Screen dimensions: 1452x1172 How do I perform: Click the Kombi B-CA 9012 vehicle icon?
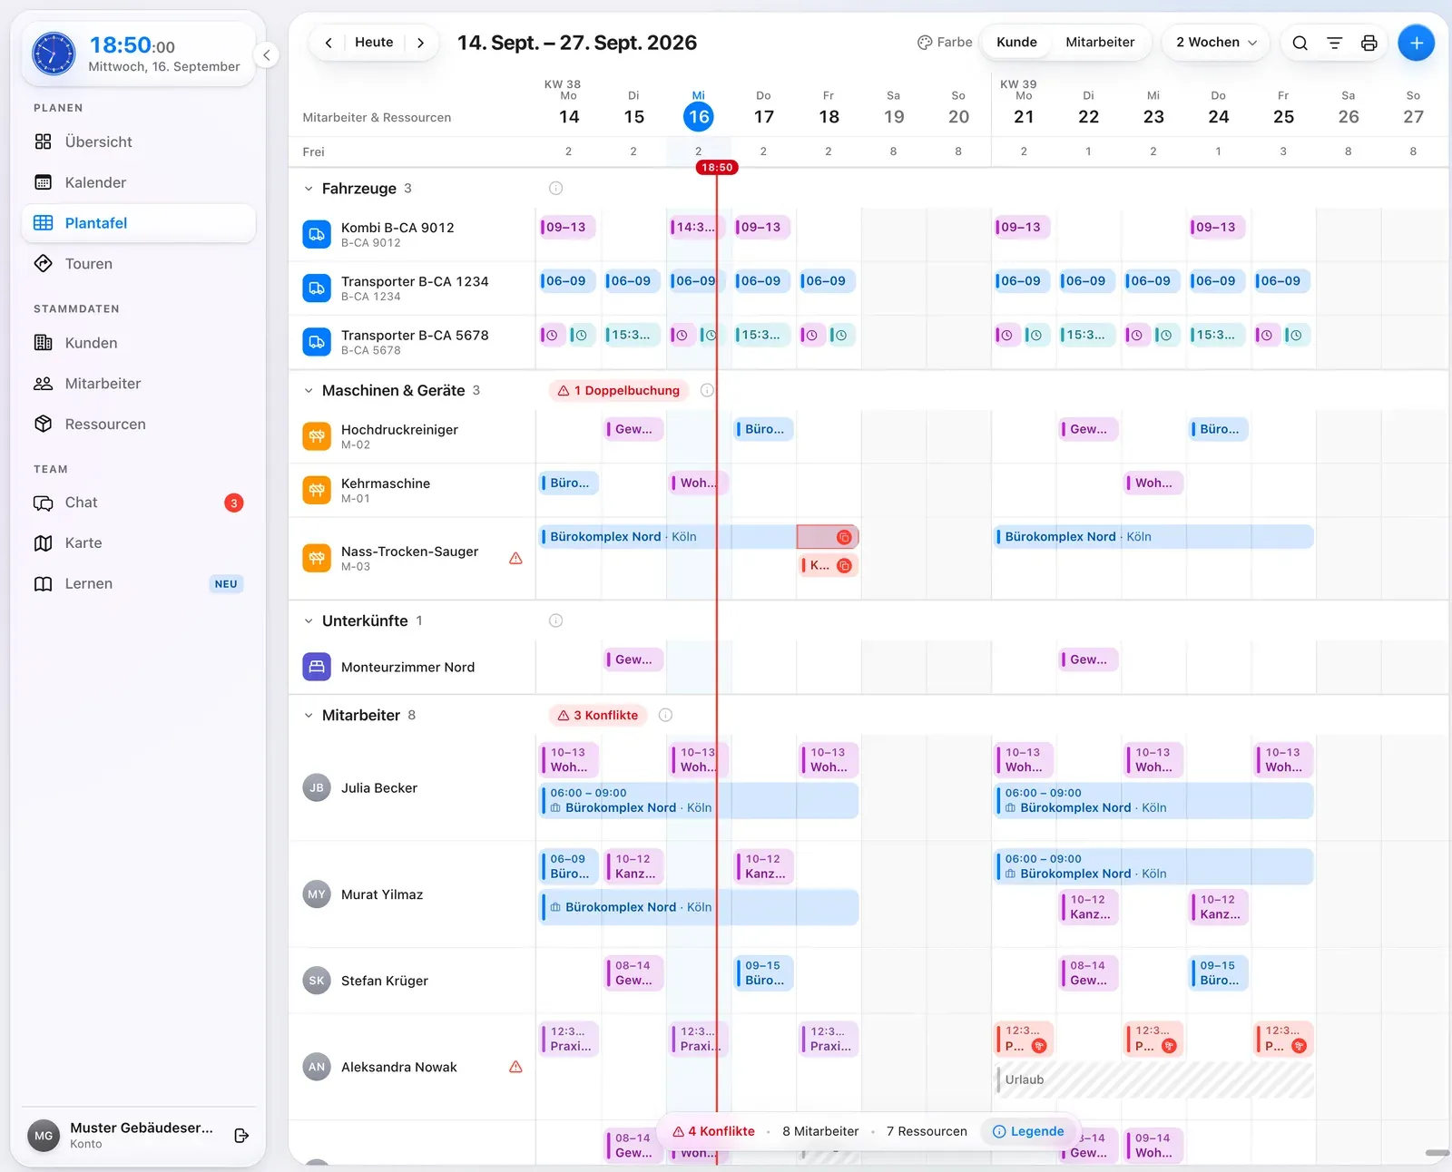pos(317,234)
